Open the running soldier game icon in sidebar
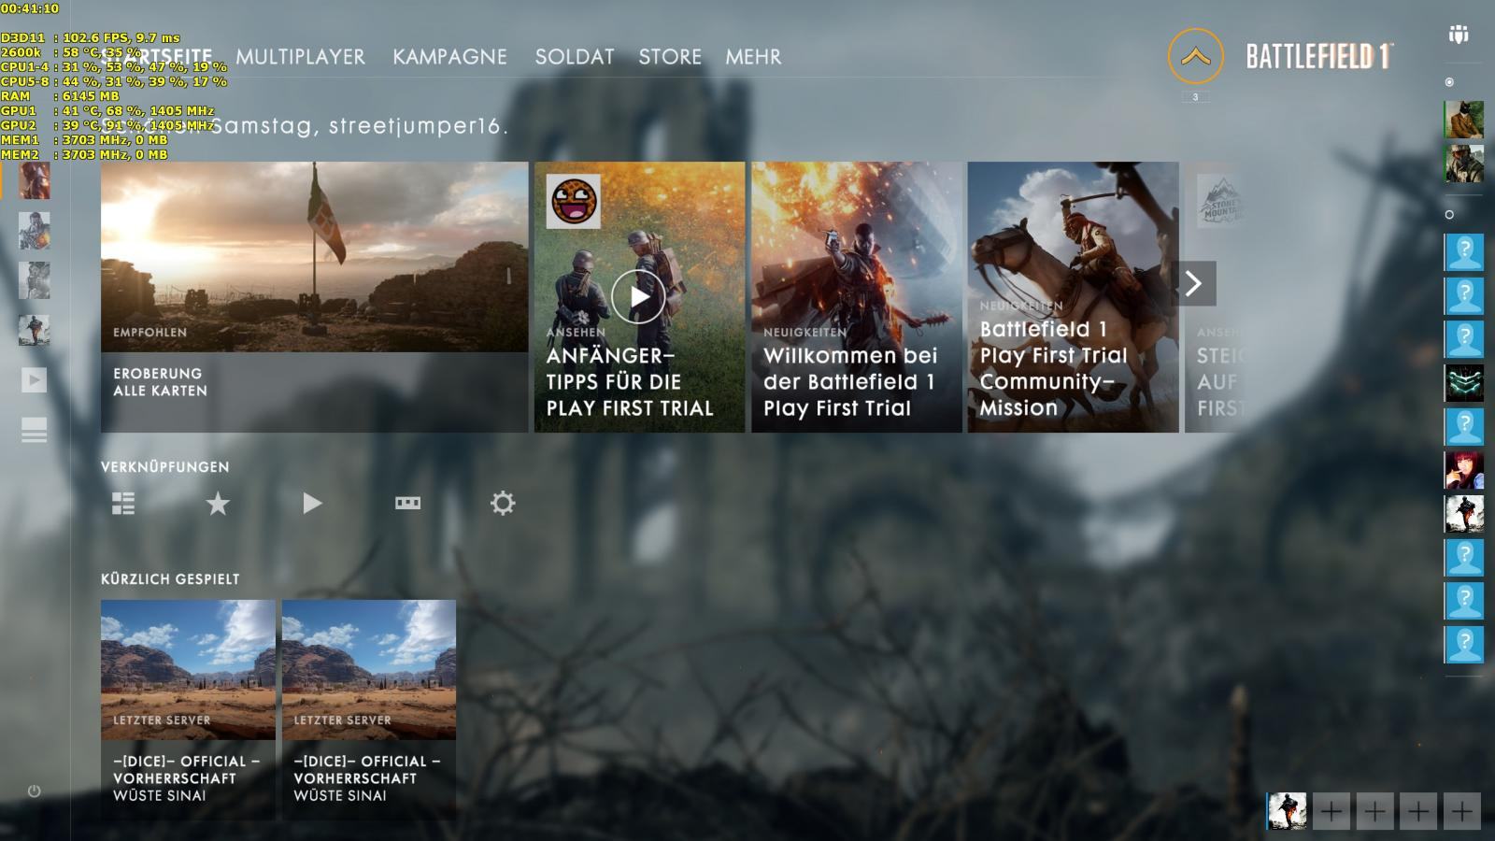The image size is (1495, 841). [x=35, y=330]
